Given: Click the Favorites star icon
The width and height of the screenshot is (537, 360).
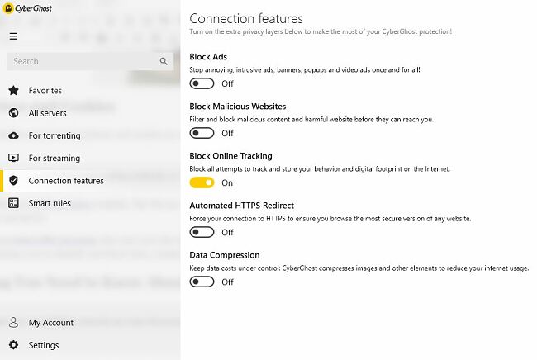Looking at the screenshot, I should coord(13,91).
